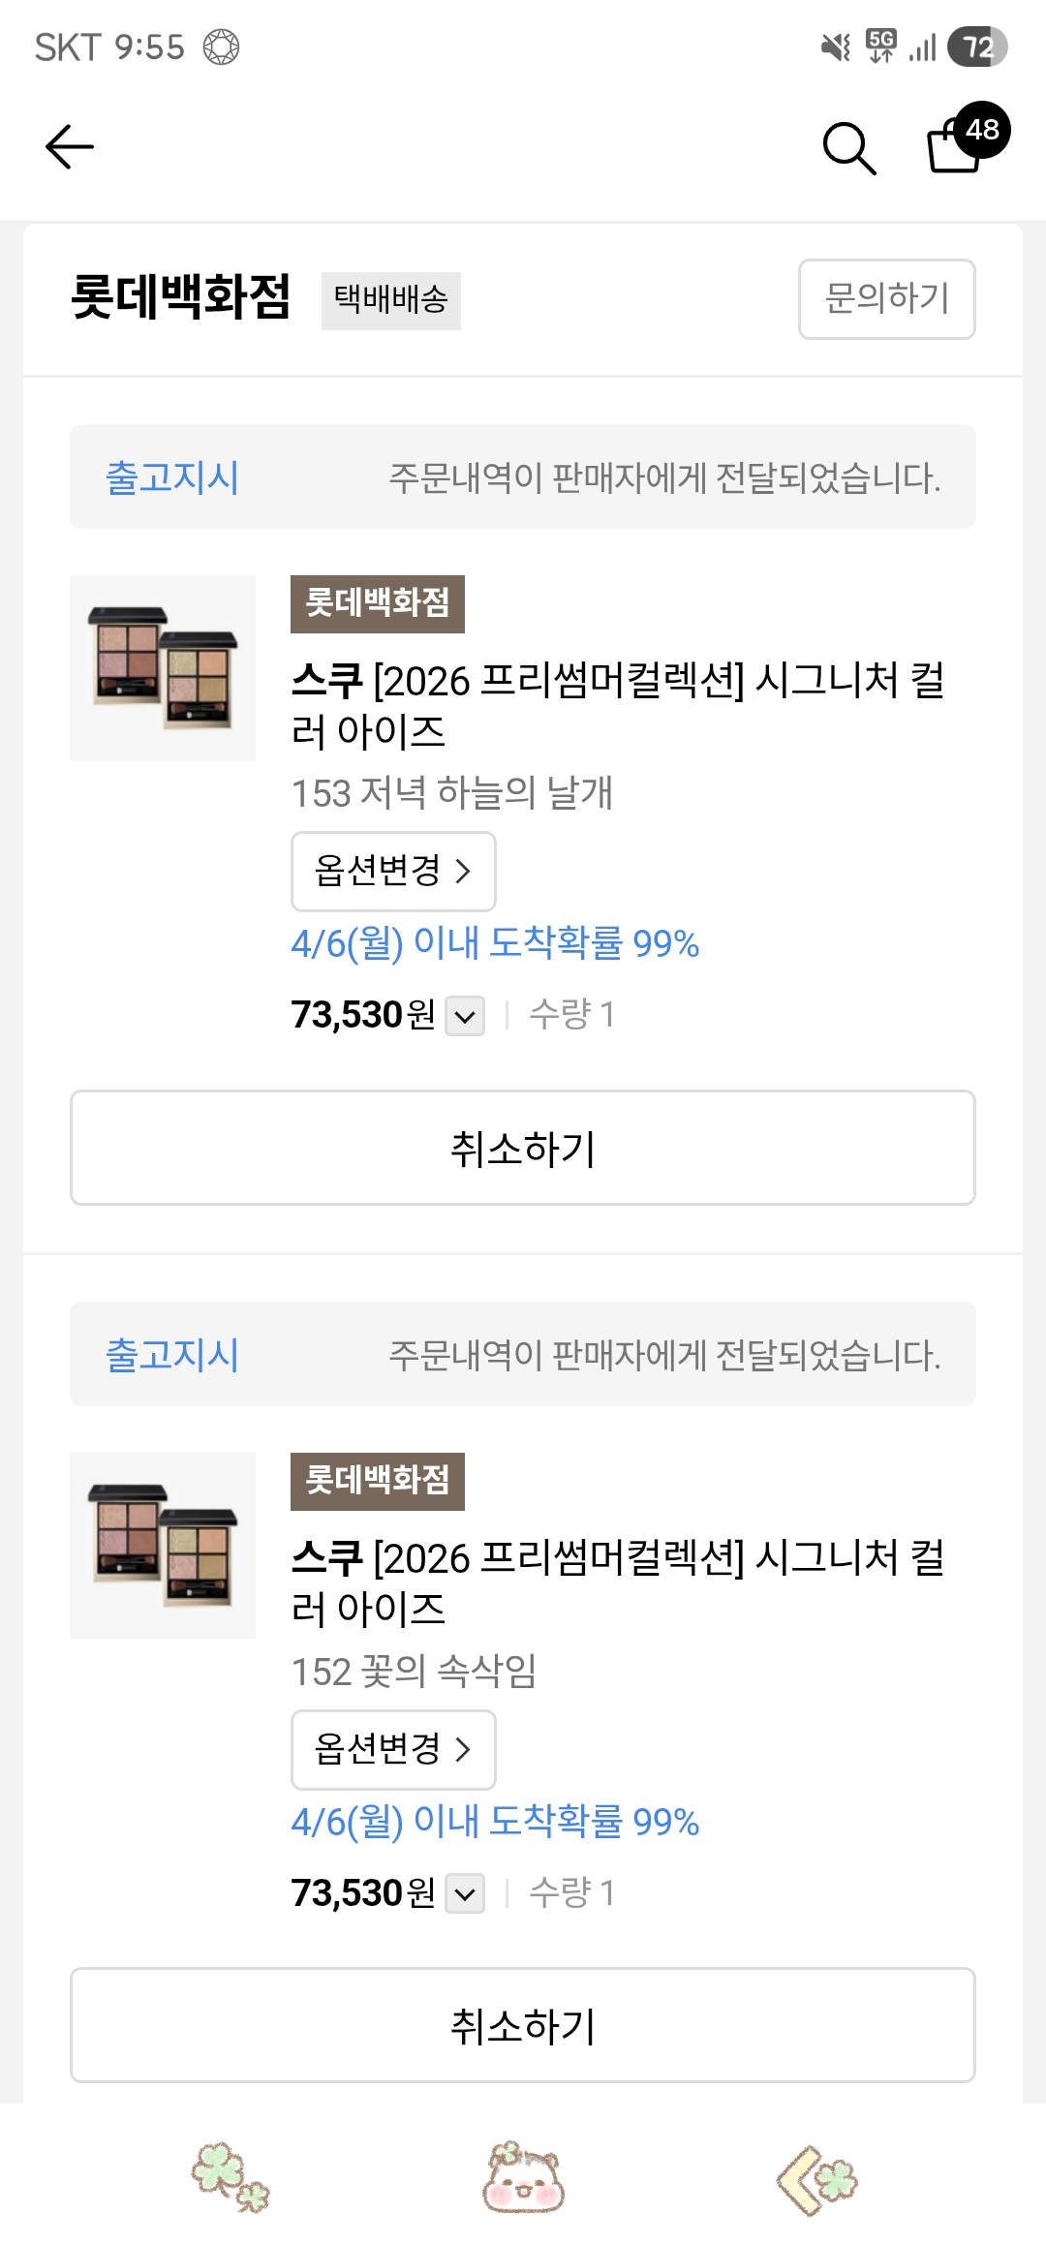Open 옵션변경 for 153 저녁 하늘의 날개
This screenshot has height=2243, width=1046.
[393, 871]
